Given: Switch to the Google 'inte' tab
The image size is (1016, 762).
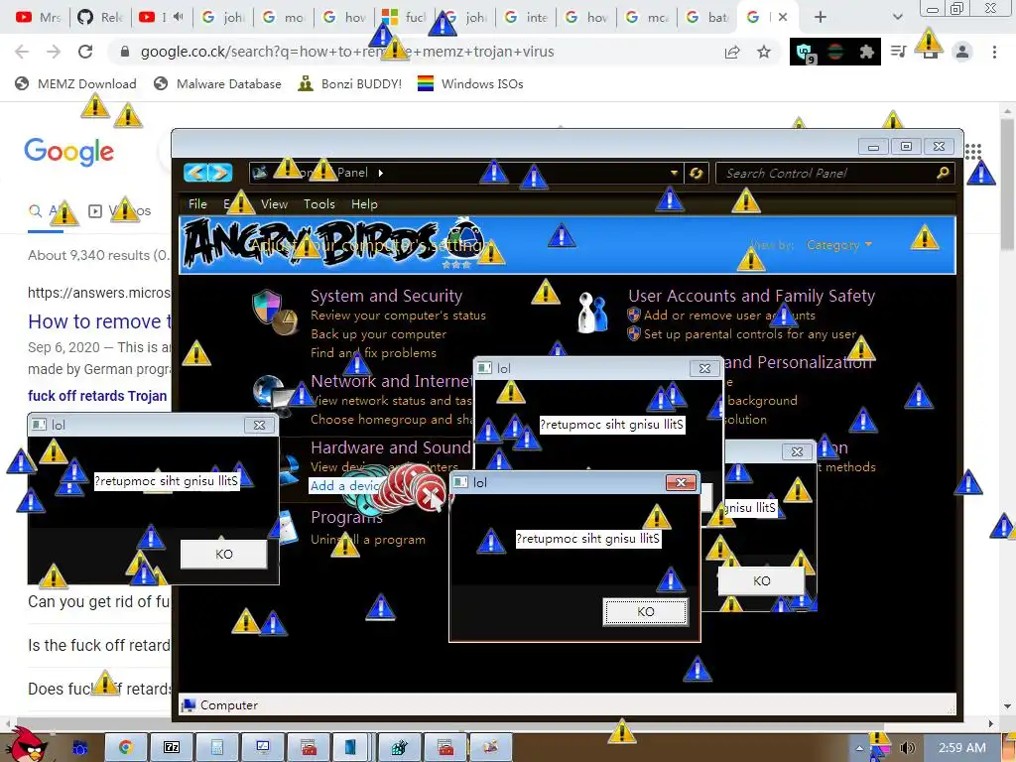Looking at the screenshot, I should [x=527, y=17].
